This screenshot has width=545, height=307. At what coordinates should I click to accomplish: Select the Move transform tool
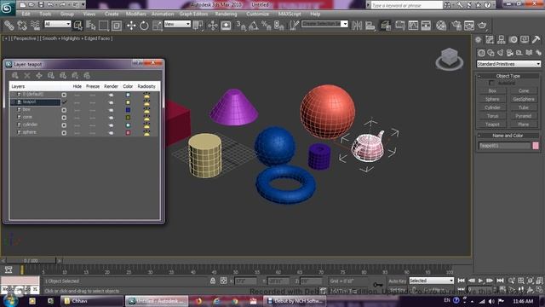(x=131, y=26)
